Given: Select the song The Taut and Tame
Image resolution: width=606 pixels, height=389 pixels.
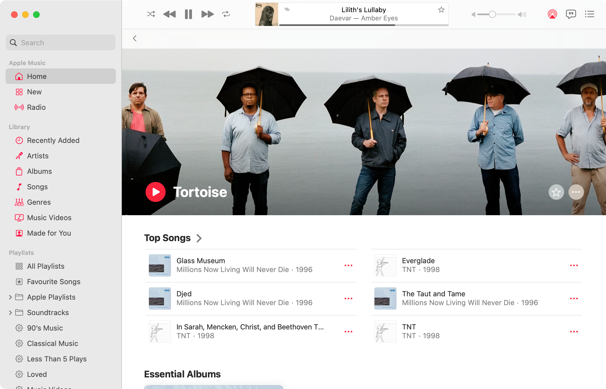Looking at the screenshot, I should point(476,299).
